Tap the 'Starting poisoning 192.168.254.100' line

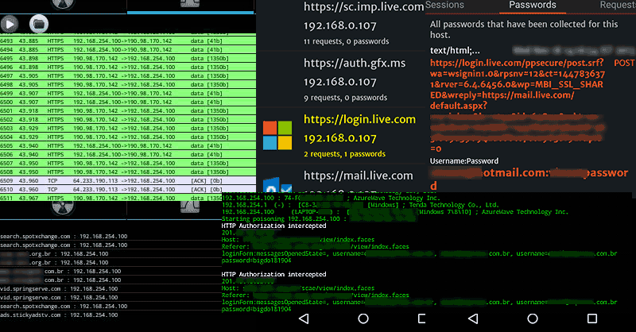[285, 219]
